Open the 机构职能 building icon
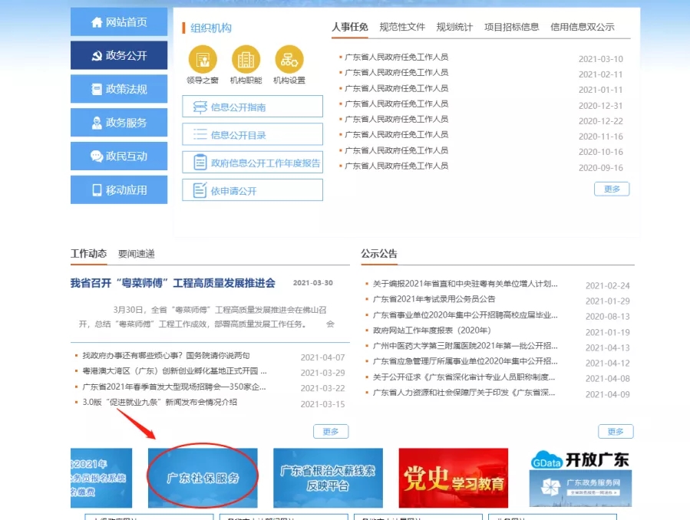 pos(246,59)
